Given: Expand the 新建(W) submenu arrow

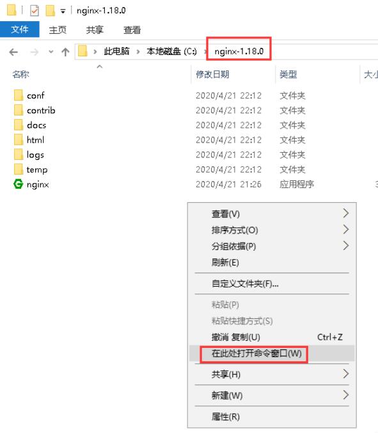Looking at the screenshot, I should 345,395.
